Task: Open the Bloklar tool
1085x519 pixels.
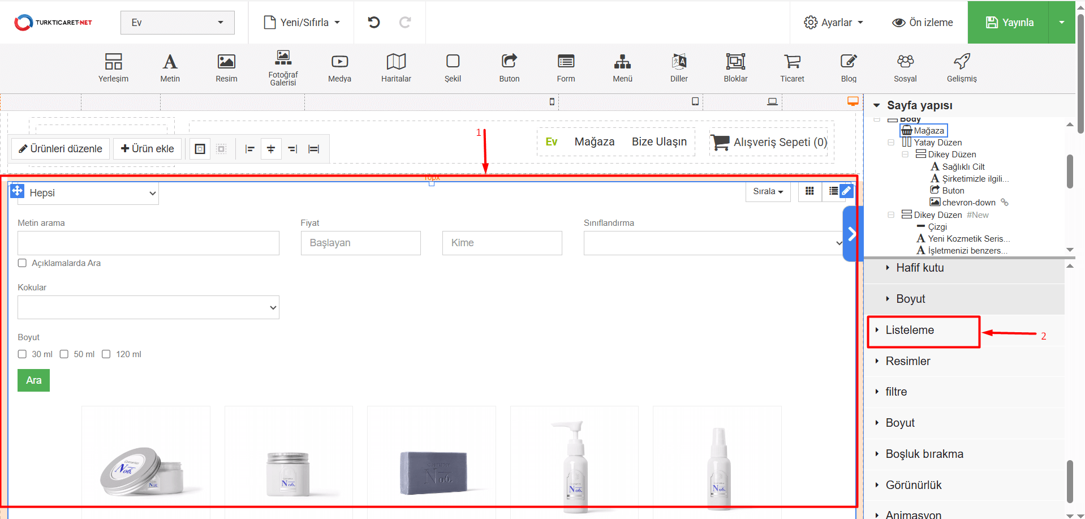Action: [735, 67]
